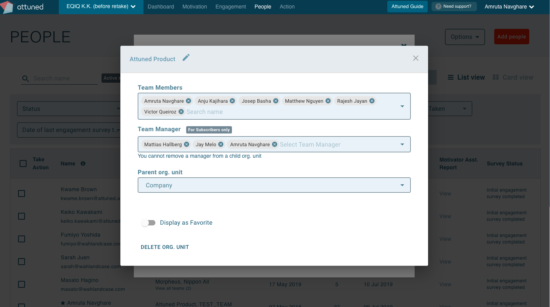Go to the Engagement tab
Screen dimensions: 550x307
[231, 7]
